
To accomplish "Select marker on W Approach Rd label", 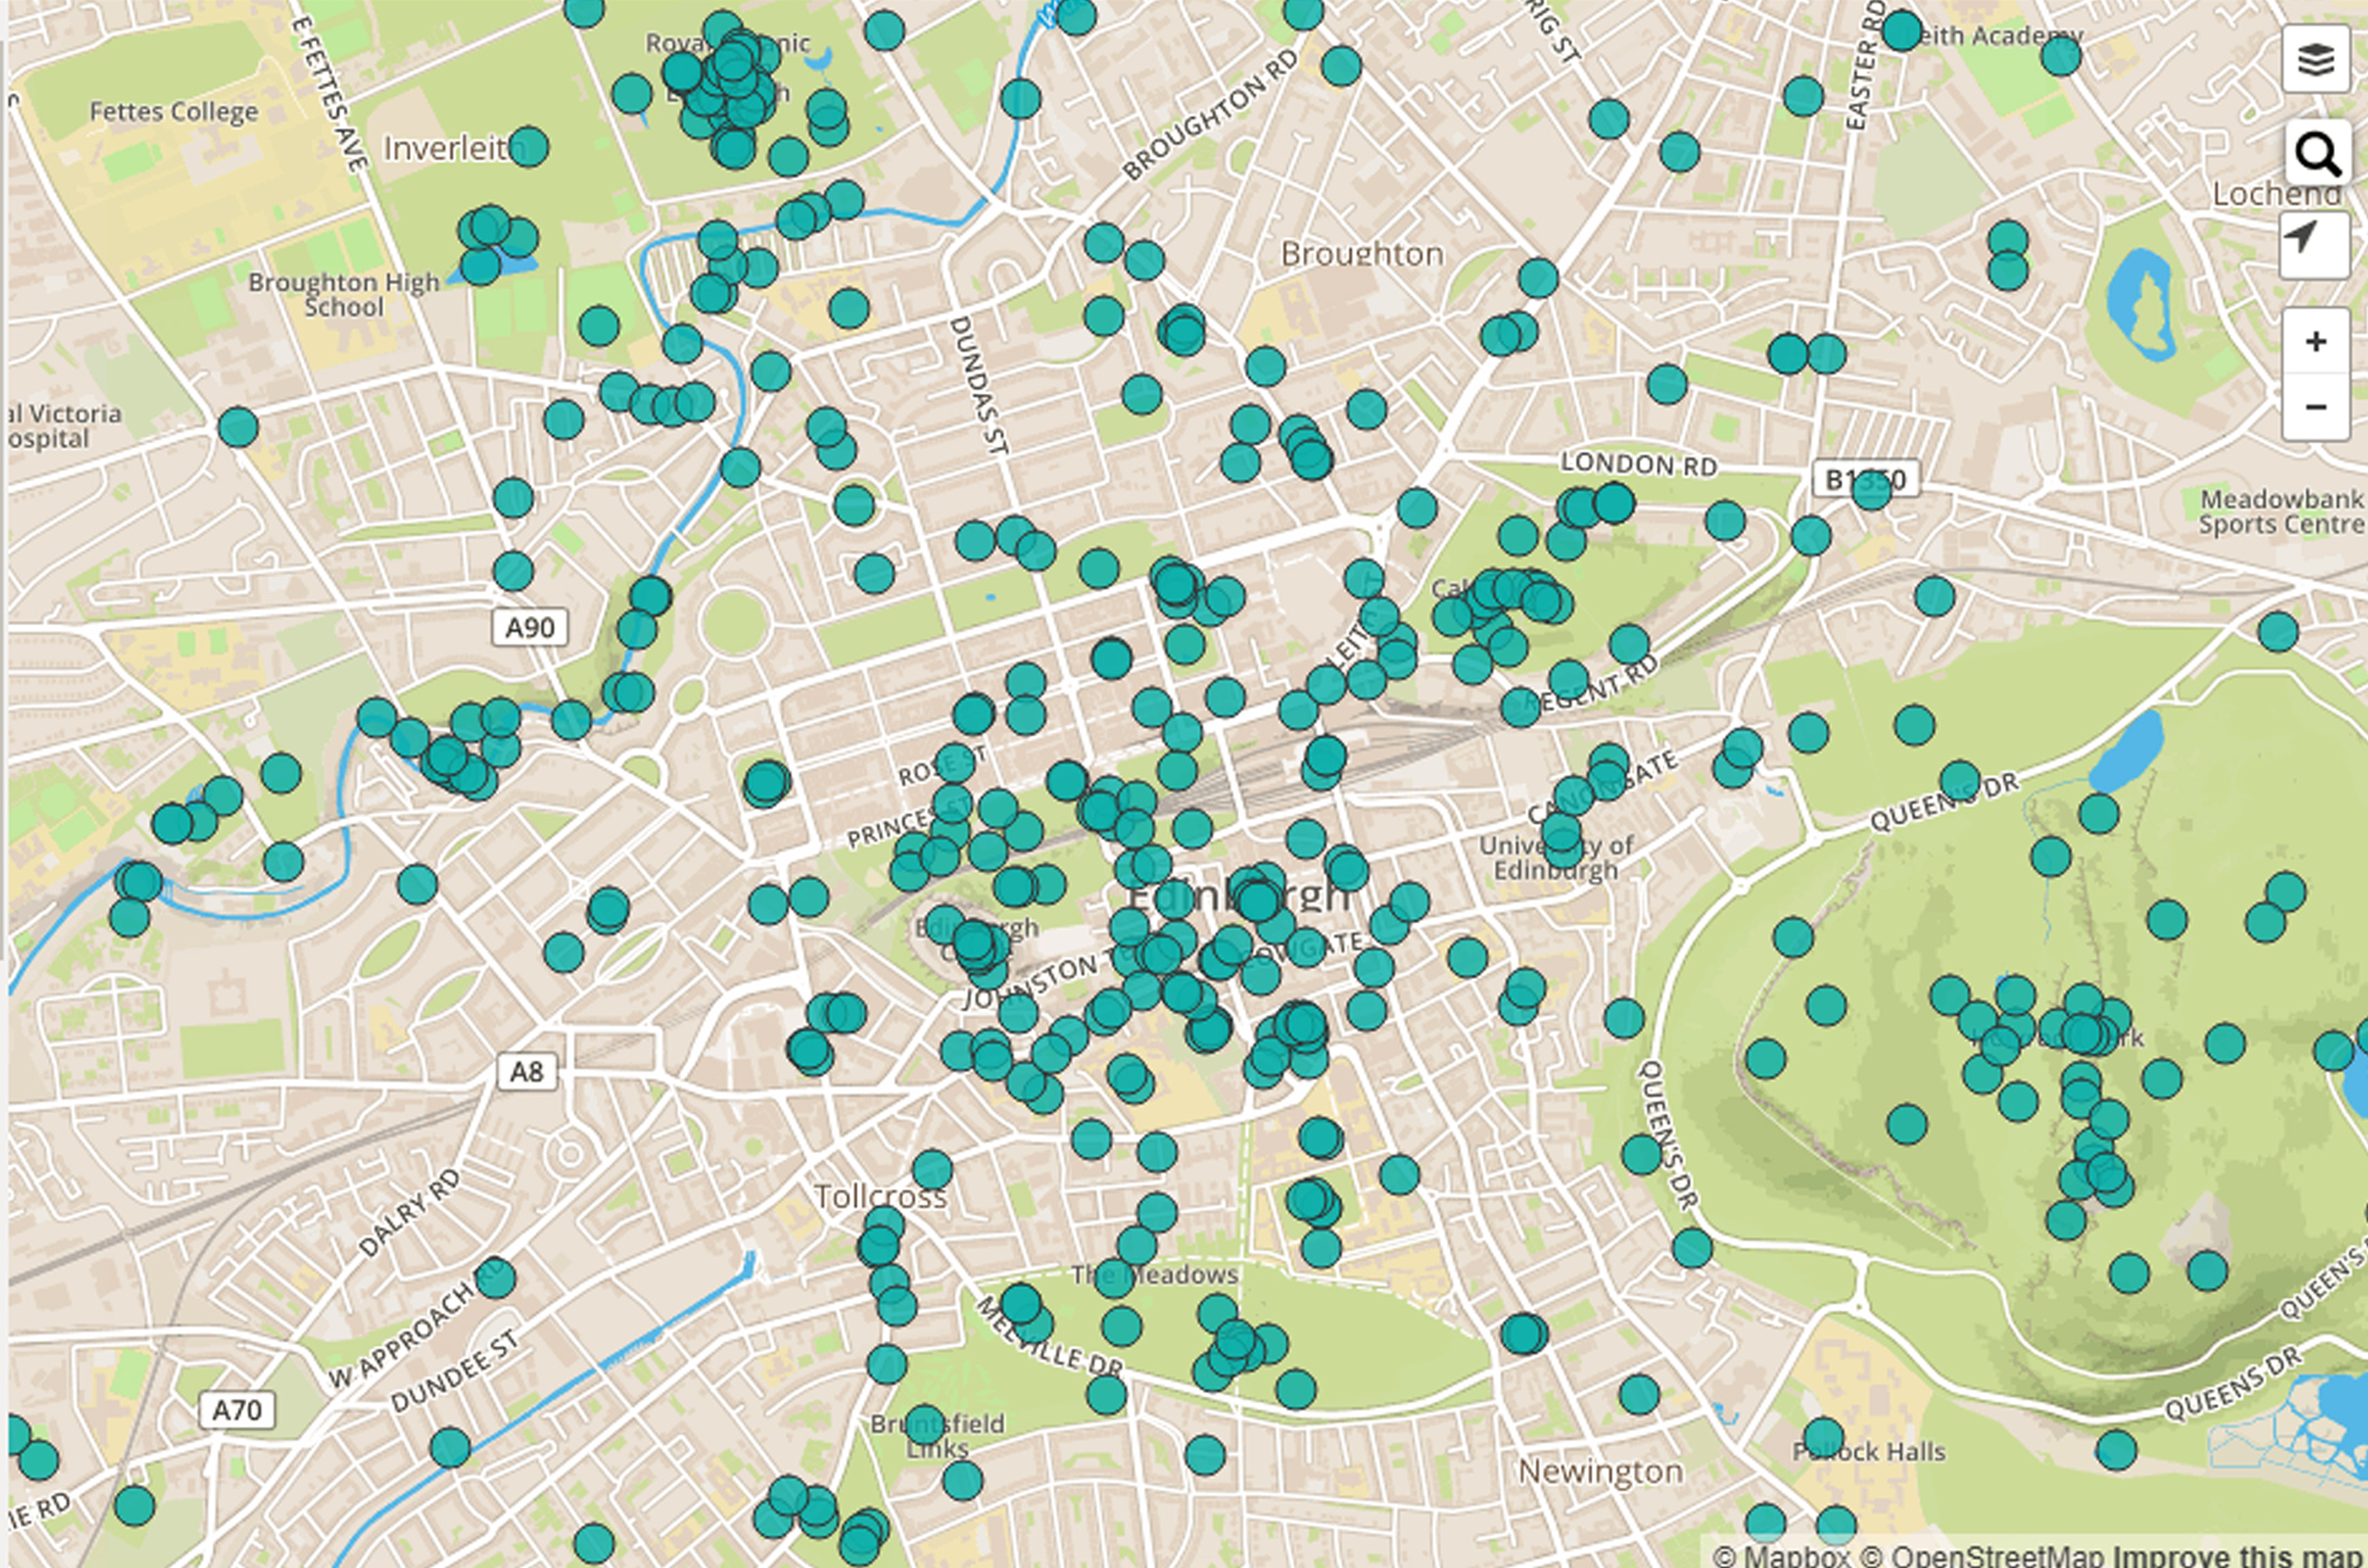I will click(x=496, y=1278).
